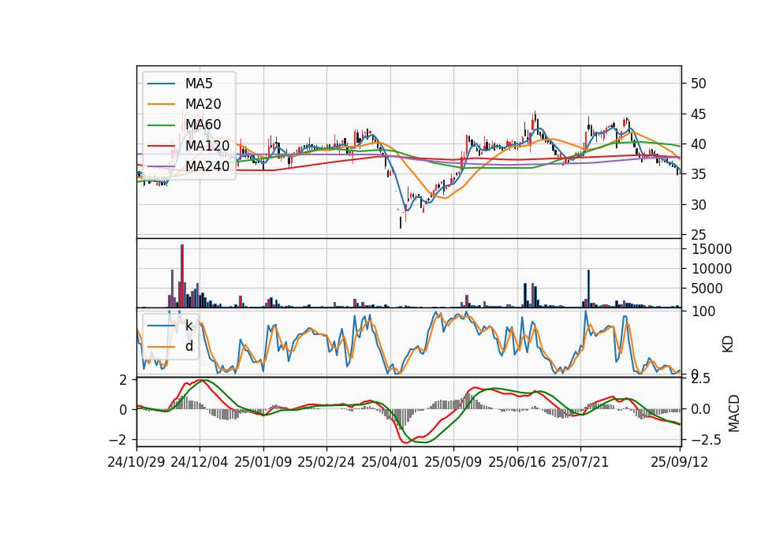Click the 25/04/01 date axis label
The width and height of the screenshot is (757, 544).
390,462
